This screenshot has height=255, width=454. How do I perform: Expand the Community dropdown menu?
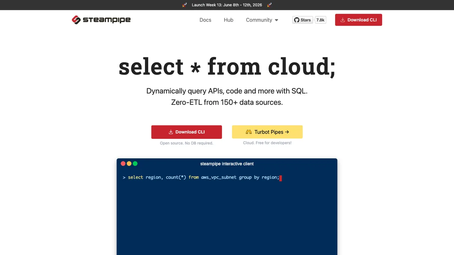point(262,20)
